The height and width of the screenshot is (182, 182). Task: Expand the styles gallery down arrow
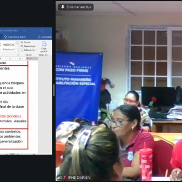17,46
